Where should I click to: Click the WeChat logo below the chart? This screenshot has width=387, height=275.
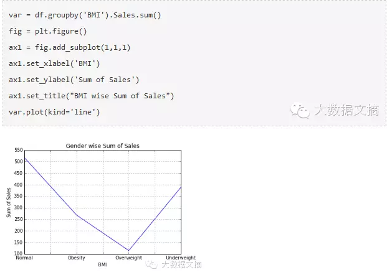[151, 264]
